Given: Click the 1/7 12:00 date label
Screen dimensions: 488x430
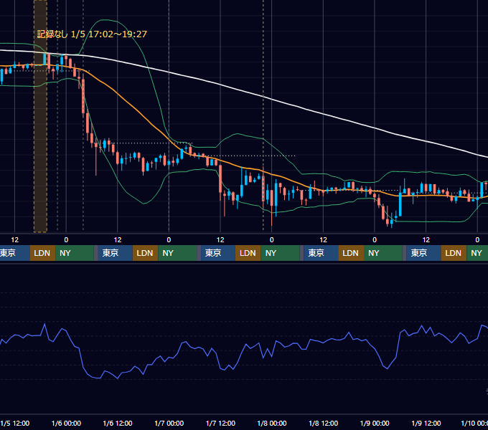Looking at the screenshot, I should (220, 423).
